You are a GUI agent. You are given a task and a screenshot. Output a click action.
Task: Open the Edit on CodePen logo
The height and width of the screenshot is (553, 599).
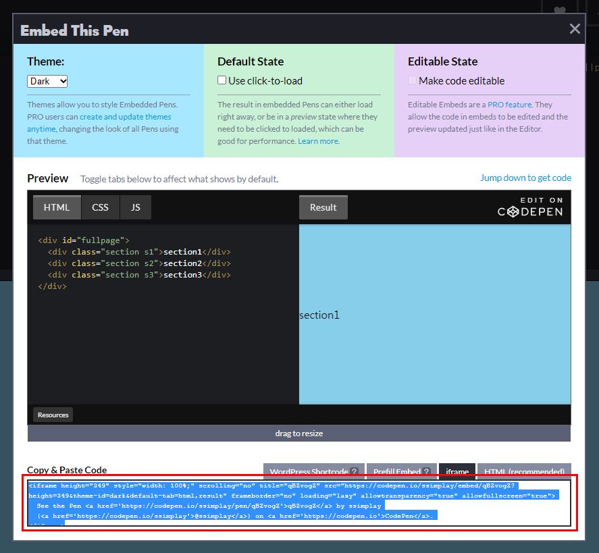coord(530,207)
